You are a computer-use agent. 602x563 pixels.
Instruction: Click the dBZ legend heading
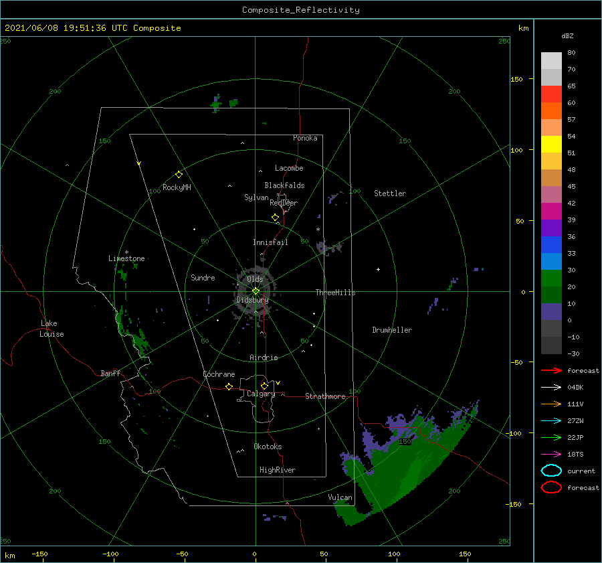[x=567, y=36]
